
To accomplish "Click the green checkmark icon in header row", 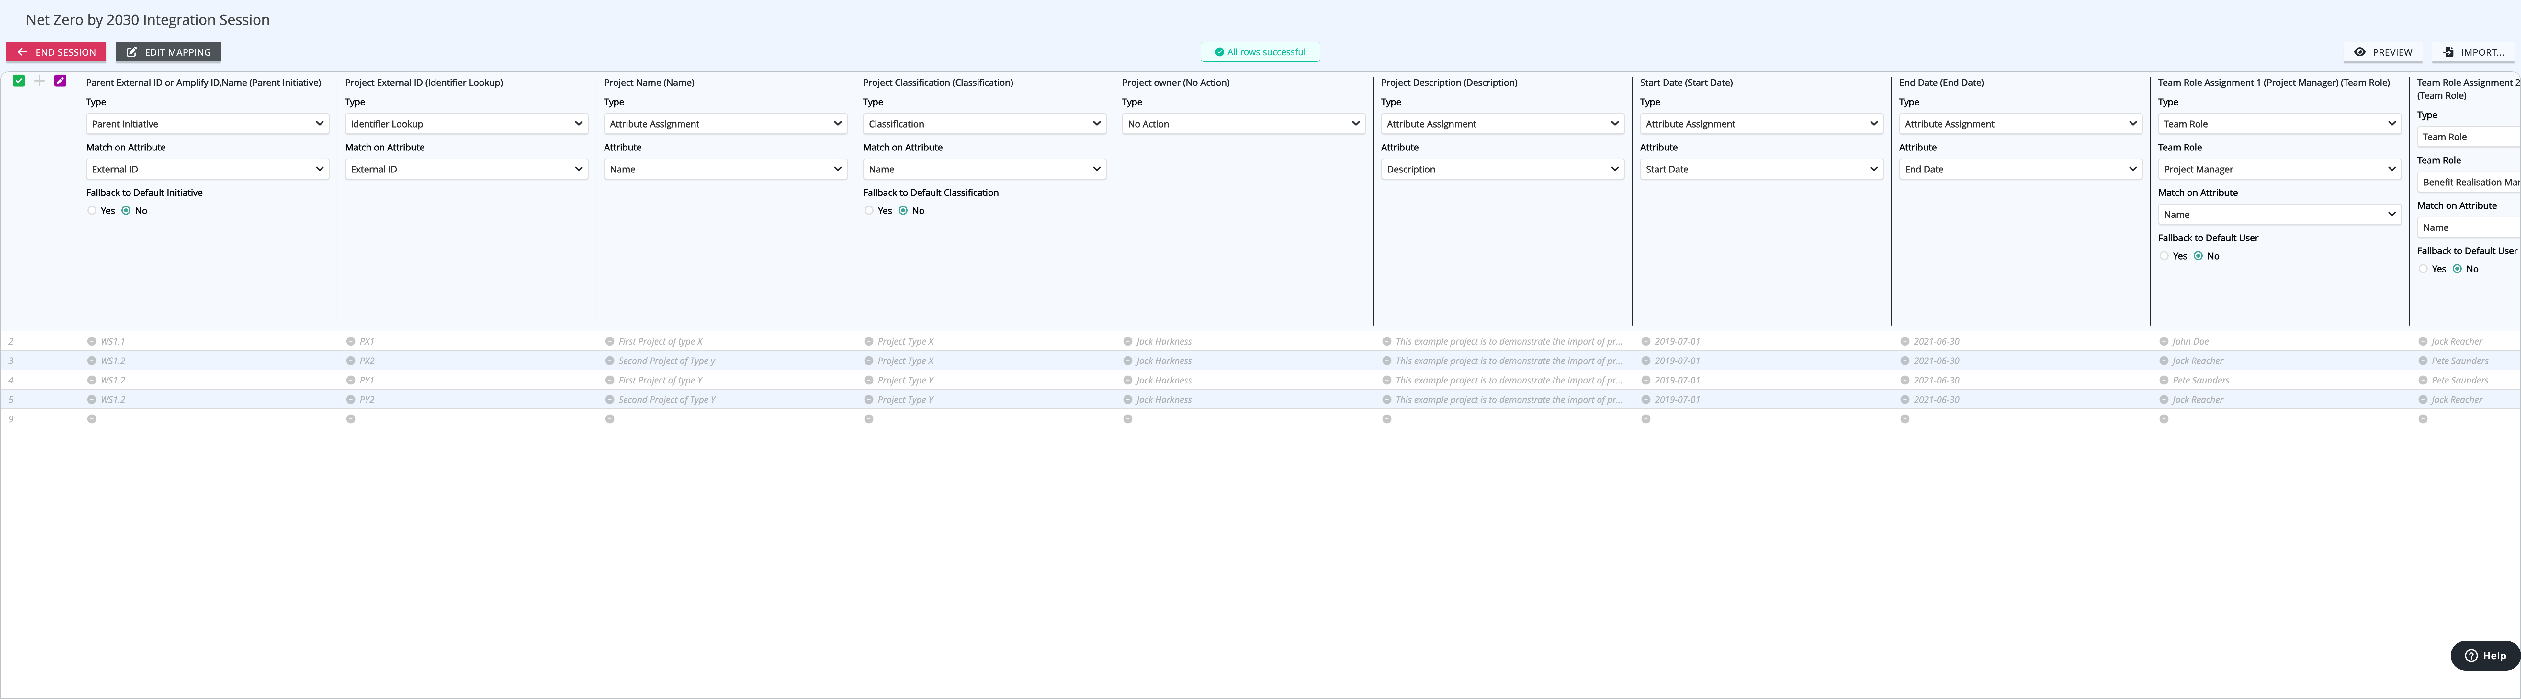I will pyautogui.click(x=18, y=81).
